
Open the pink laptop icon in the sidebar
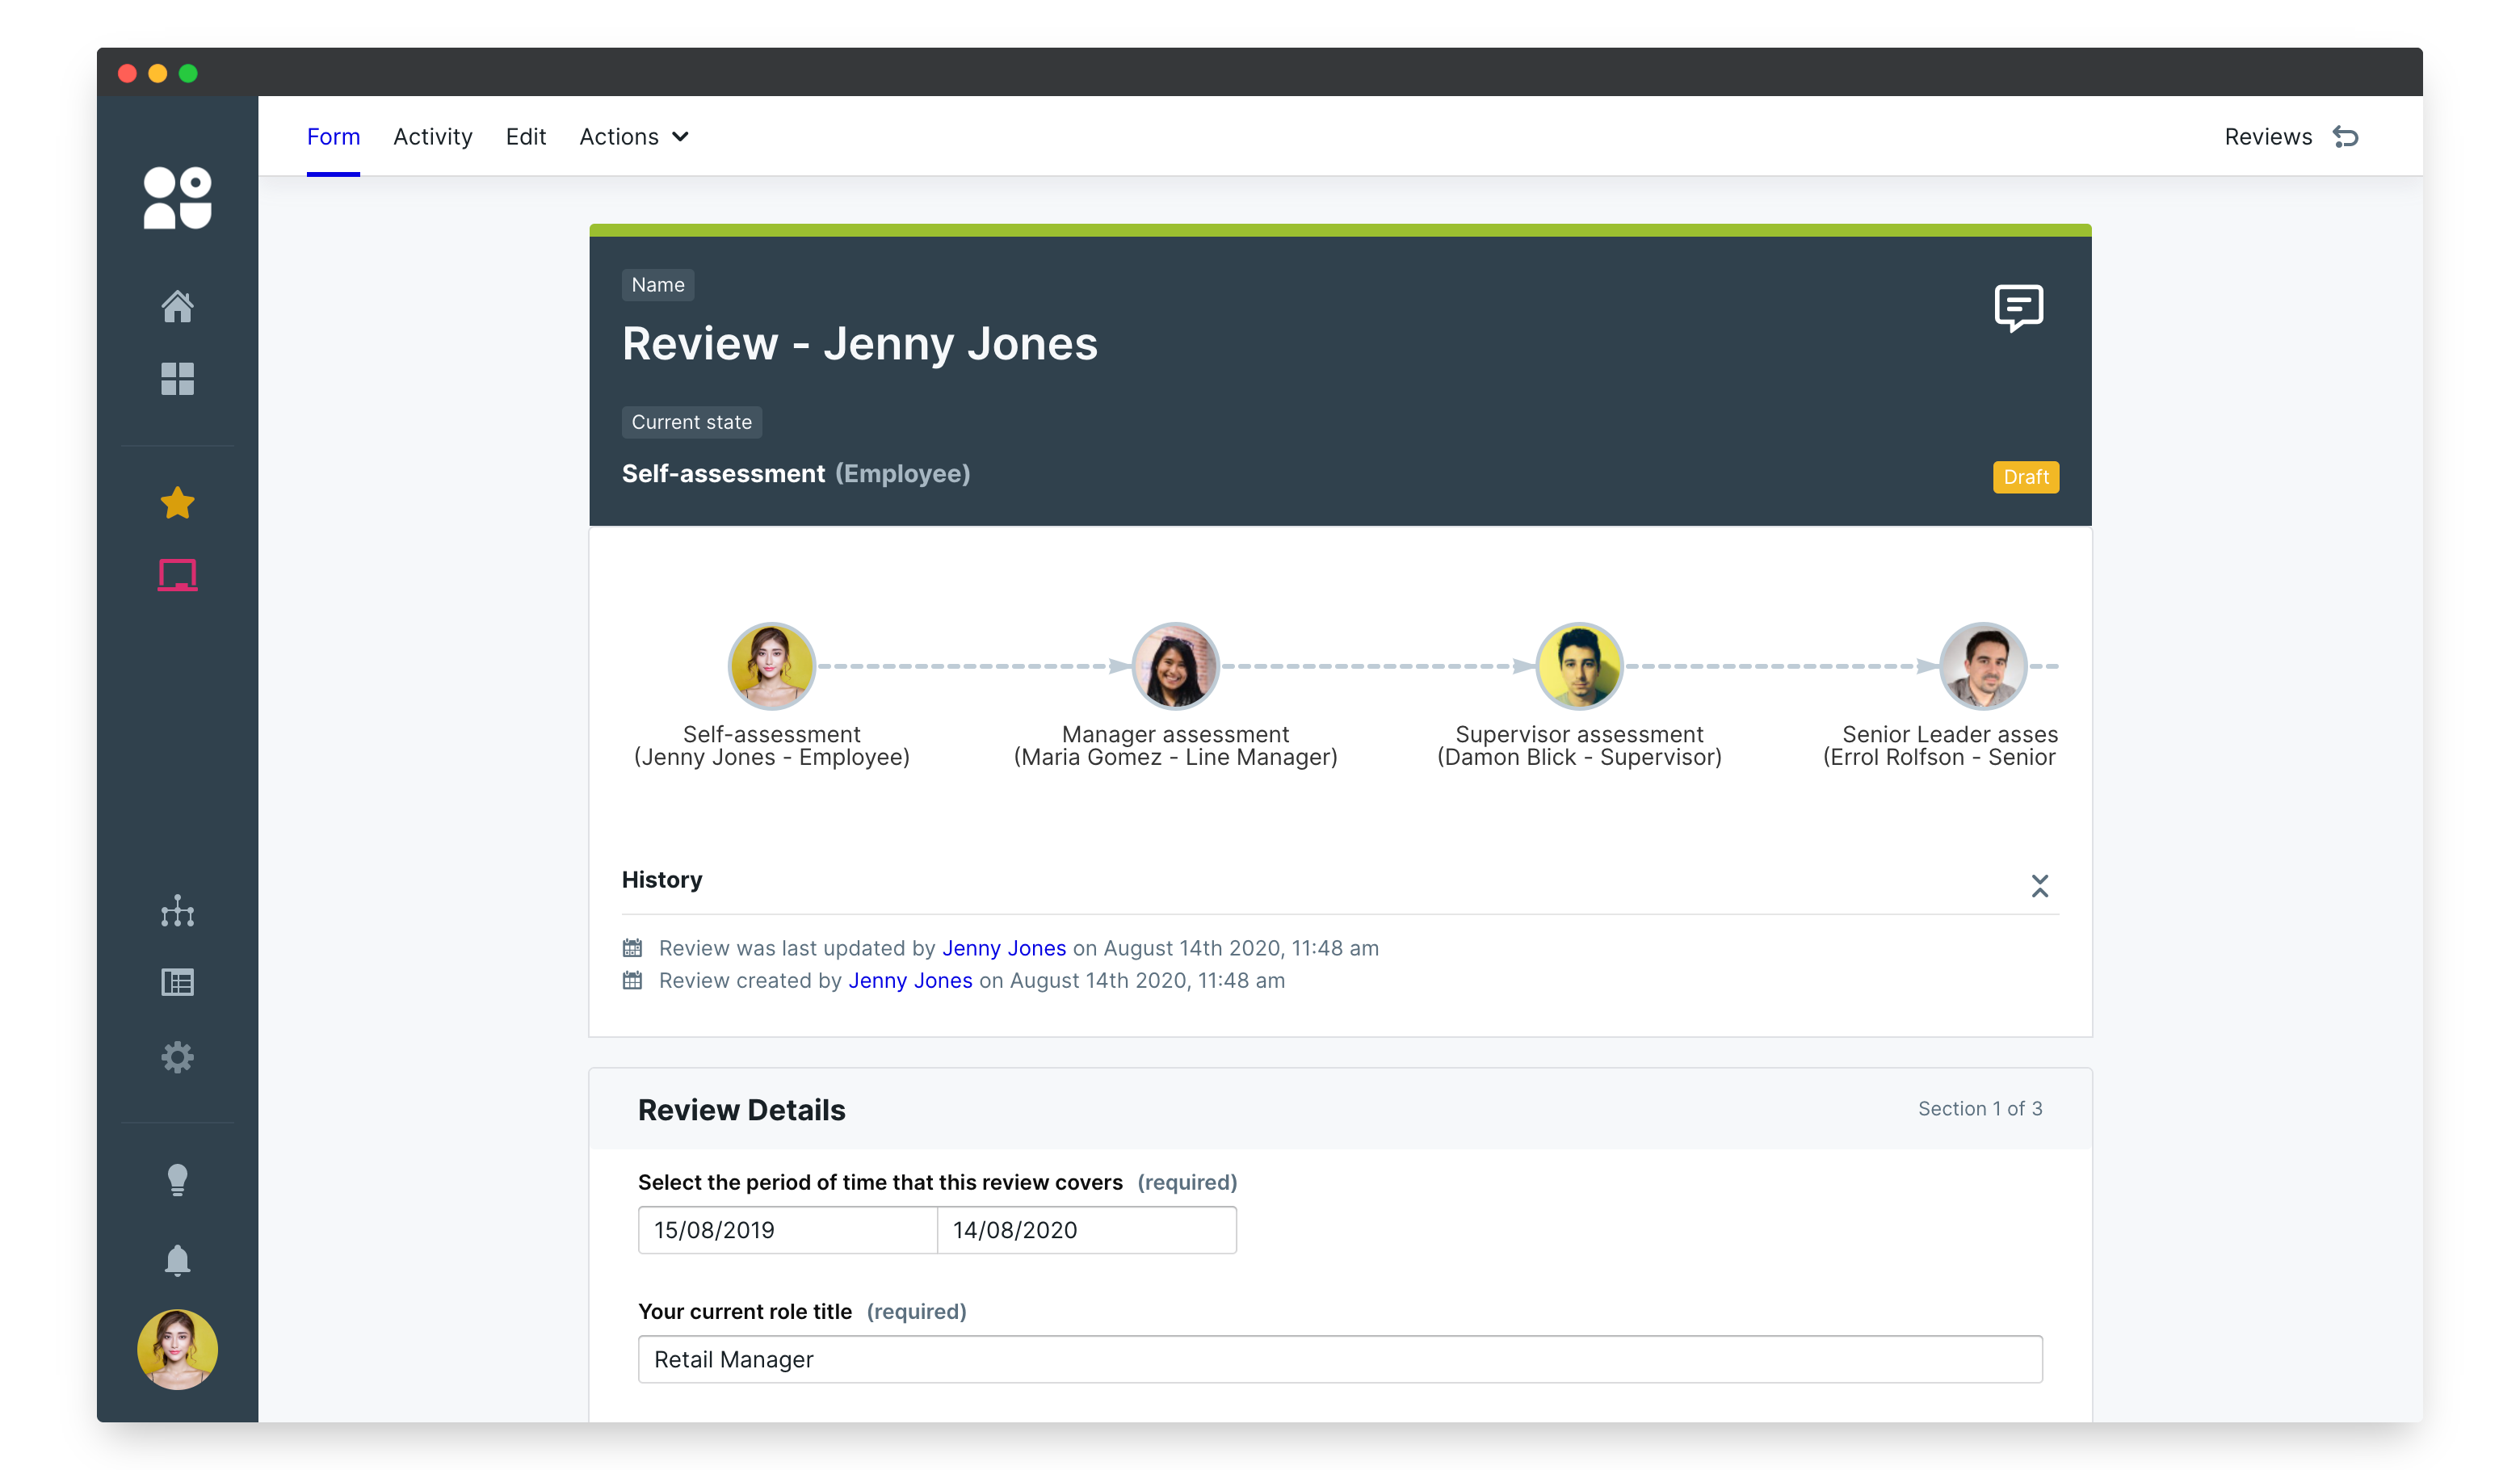pos(177,575)
